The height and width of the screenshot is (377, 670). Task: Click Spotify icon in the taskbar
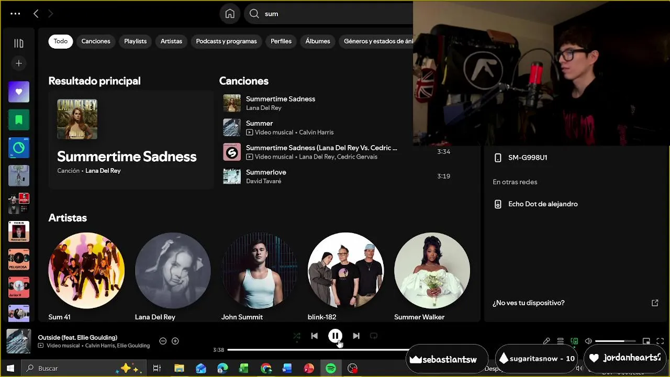(331, 369)
